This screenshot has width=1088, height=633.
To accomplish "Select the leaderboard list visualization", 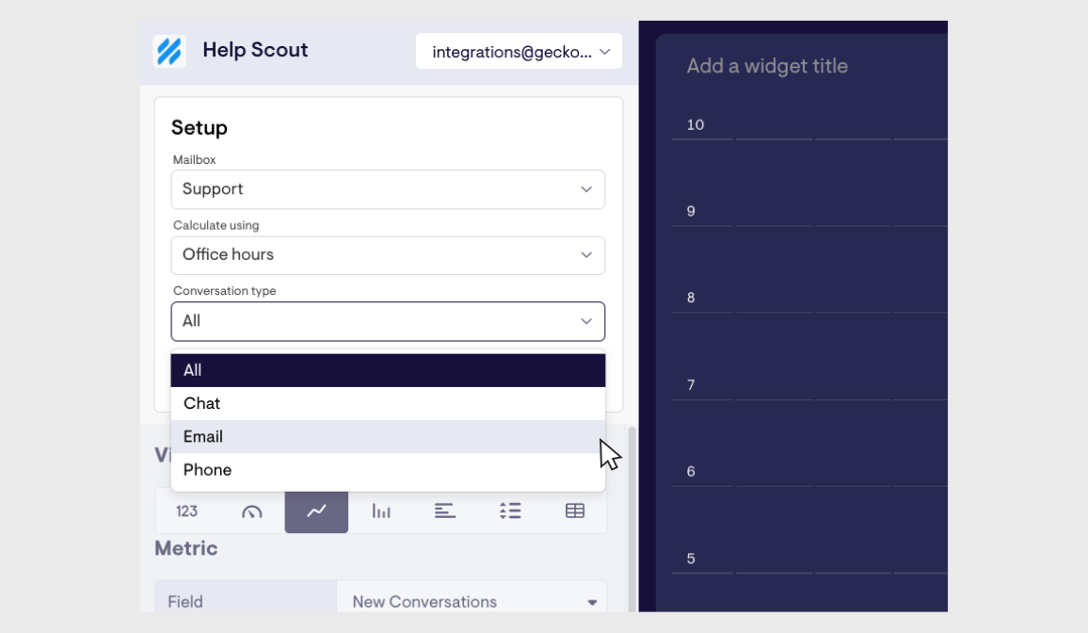I will click(x=510, y=511).
